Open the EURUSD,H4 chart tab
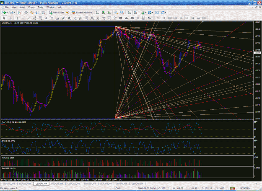Viewport: 262px width, 191px height. click(x=25, y=183)
